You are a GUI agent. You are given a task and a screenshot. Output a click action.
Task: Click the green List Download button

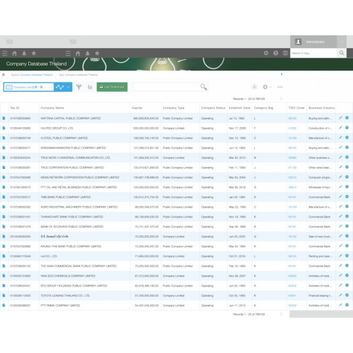click(112, 87)
